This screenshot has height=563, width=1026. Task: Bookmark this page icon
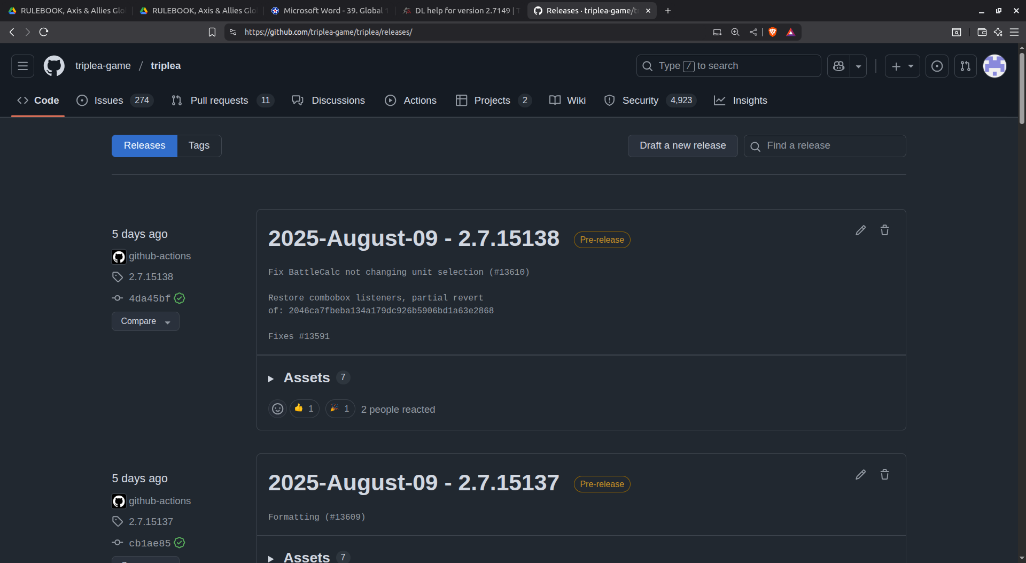[212, 32]
